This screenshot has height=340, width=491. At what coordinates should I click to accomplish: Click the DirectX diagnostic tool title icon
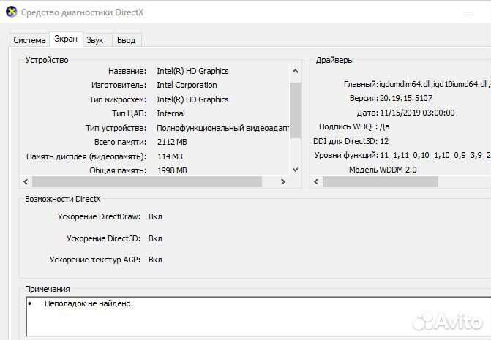12,12
